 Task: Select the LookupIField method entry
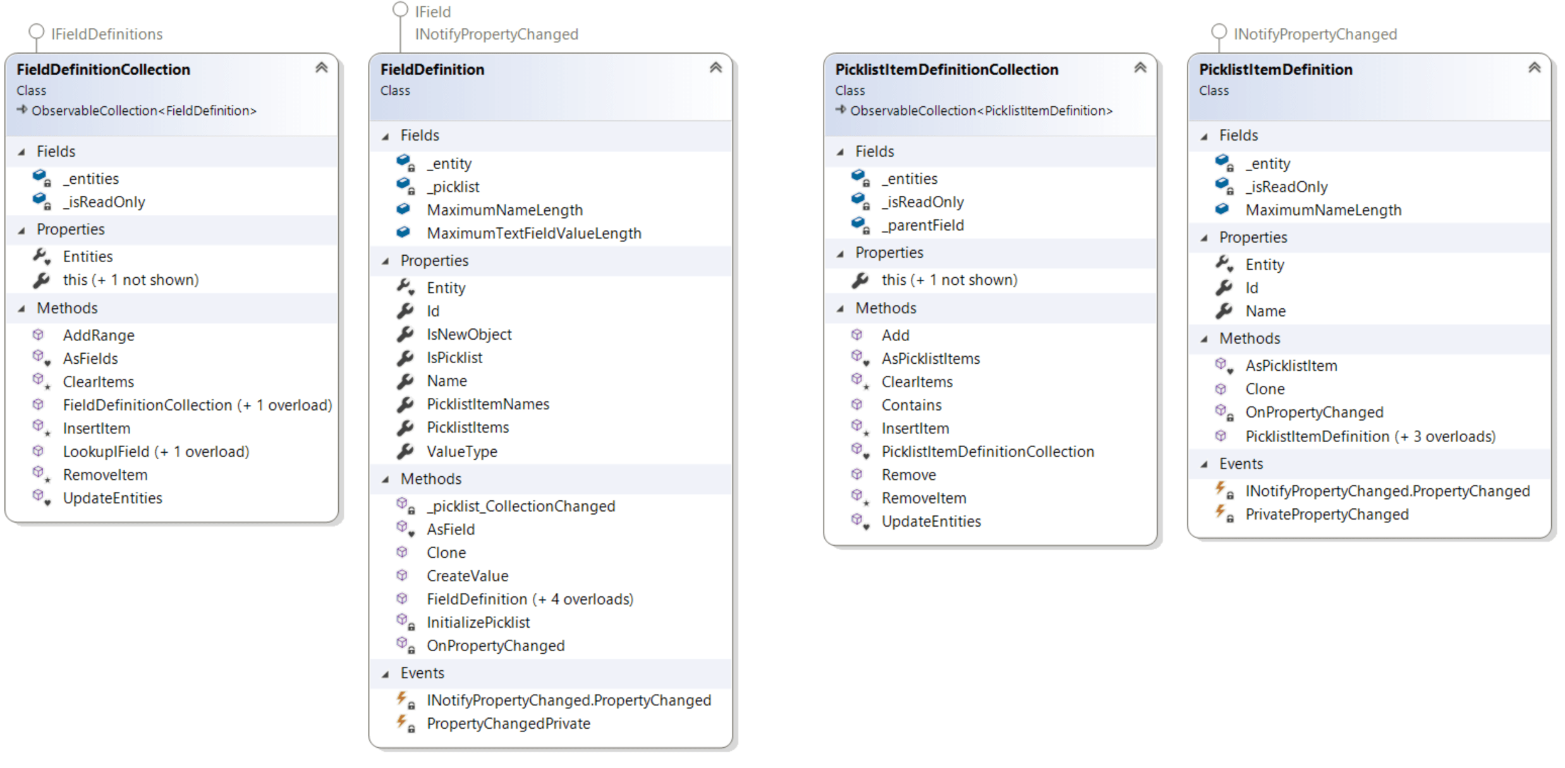(155, 452)
